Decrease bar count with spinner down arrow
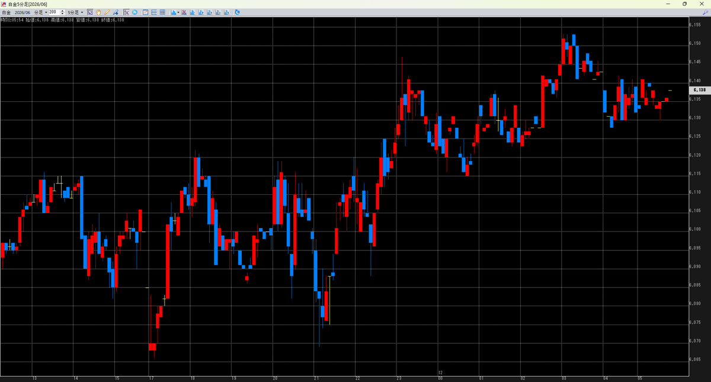 tap(63, 14)
